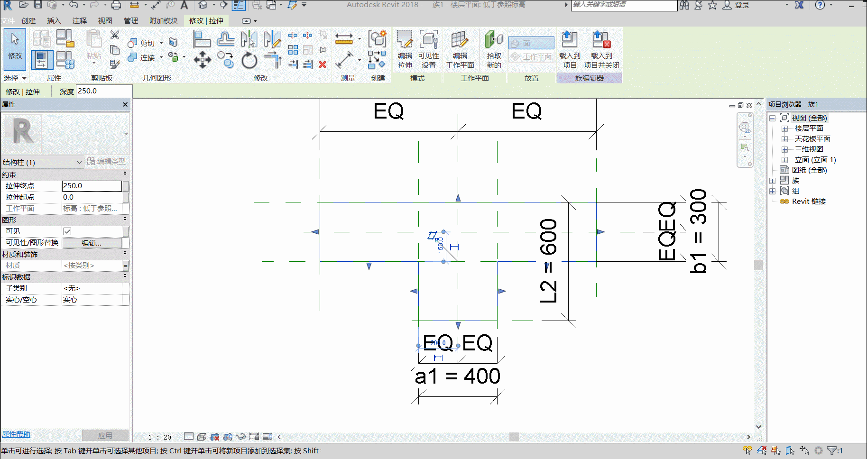Switch to the 视图 ribbon tab
Screen dimensions: 867x459
[x=105, y=21]
